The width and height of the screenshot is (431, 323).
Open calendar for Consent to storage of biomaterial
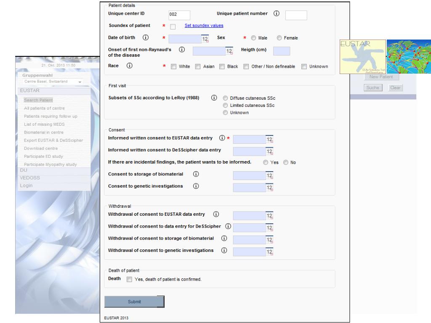tap(269, 175)
